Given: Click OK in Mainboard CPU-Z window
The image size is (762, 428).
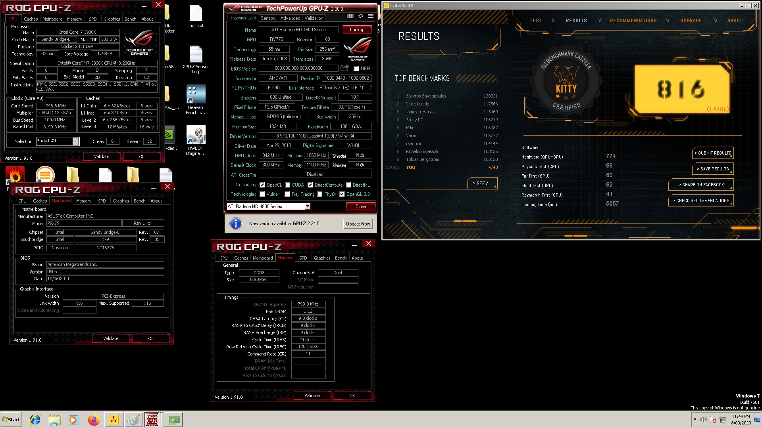Looking at the screenshot, I should point(151,338).
